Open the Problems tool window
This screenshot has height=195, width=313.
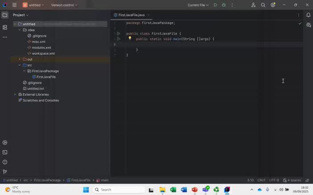tap(5, 162)
